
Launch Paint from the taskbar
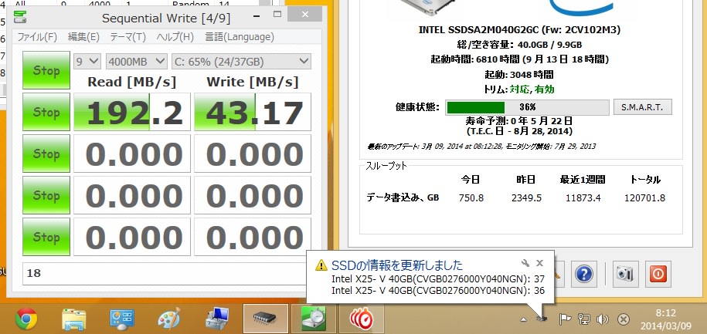tap(169, 319)
